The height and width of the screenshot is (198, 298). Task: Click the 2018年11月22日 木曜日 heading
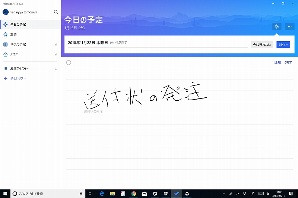(x=88, y=43)
